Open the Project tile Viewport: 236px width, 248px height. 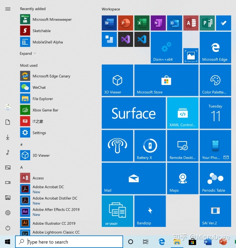click(207, 23)
